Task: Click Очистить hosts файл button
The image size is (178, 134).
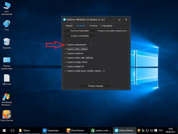Action: tap(79, 31)
